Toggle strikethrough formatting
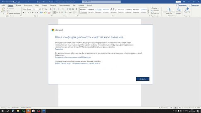This screenshot has height=113, width=201. coord(33,13)
